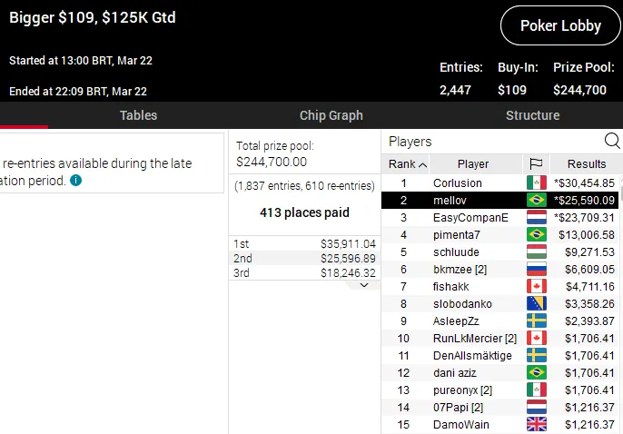The image size is (623, 434).
Task: Click the UK flag next to DamoWain
Action: click(536, 424)
